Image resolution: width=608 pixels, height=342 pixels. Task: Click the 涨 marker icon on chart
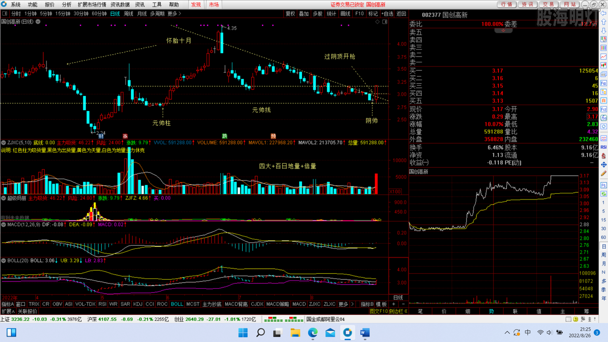click(125, 136)
